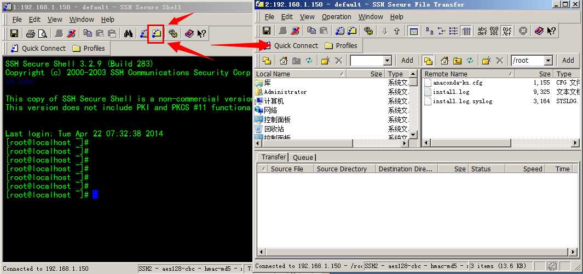Switch file view to small icons
This screenshot has width=583, height=274.
pos(441,31)
